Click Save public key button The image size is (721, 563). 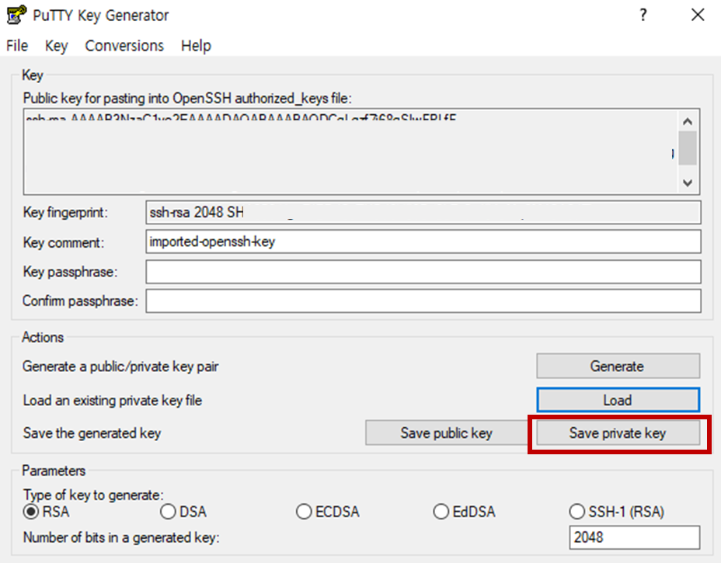447,433
